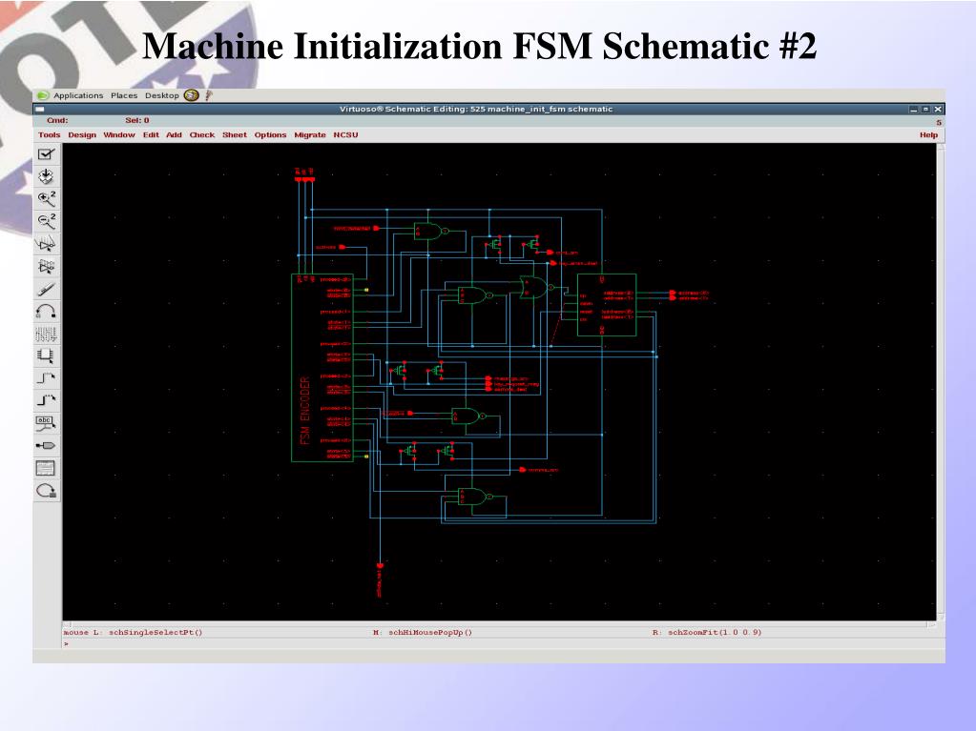
Task: Open the Add menu
Action: coord(174,135)
